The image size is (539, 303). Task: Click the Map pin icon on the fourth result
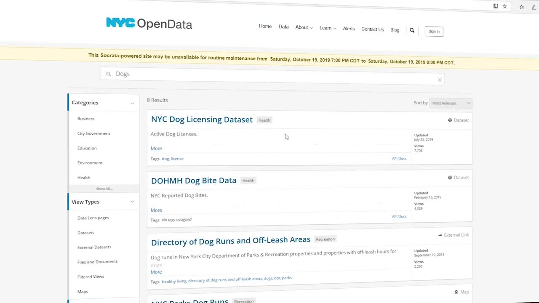[x=456, y=292]
